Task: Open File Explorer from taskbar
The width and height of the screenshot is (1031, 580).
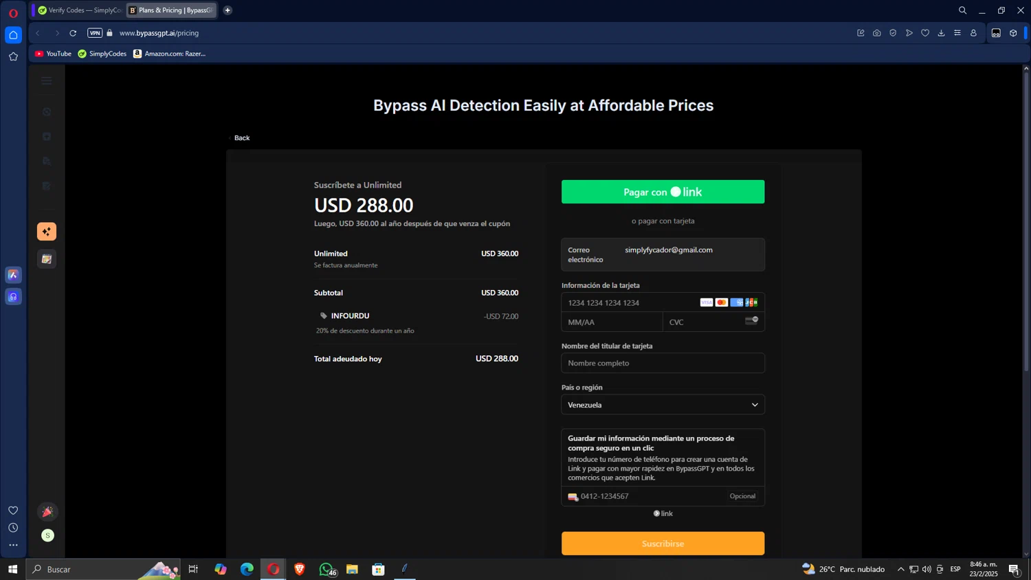Action: click(x=352, y=569)
